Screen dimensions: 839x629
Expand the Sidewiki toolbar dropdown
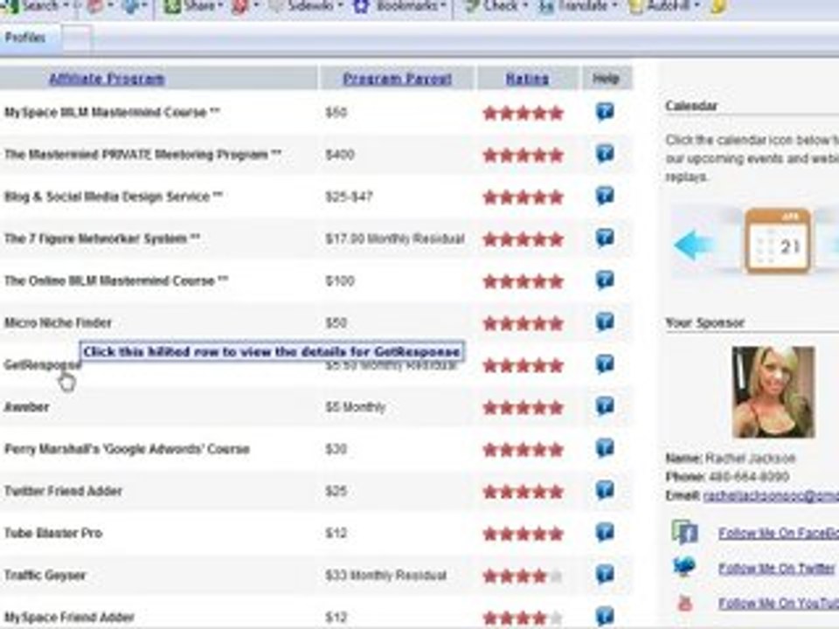point(341,6)
